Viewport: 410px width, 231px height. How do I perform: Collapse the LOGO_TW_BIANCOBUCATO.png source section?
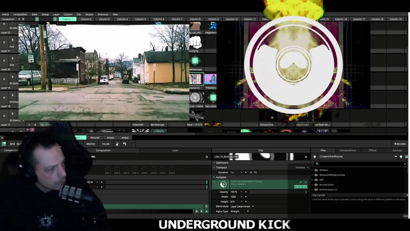point(214,182)
